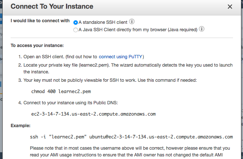The image size is (243, 159).
Task: Click step 2 'Locate your private key file' text
Action: coord(128,65)
